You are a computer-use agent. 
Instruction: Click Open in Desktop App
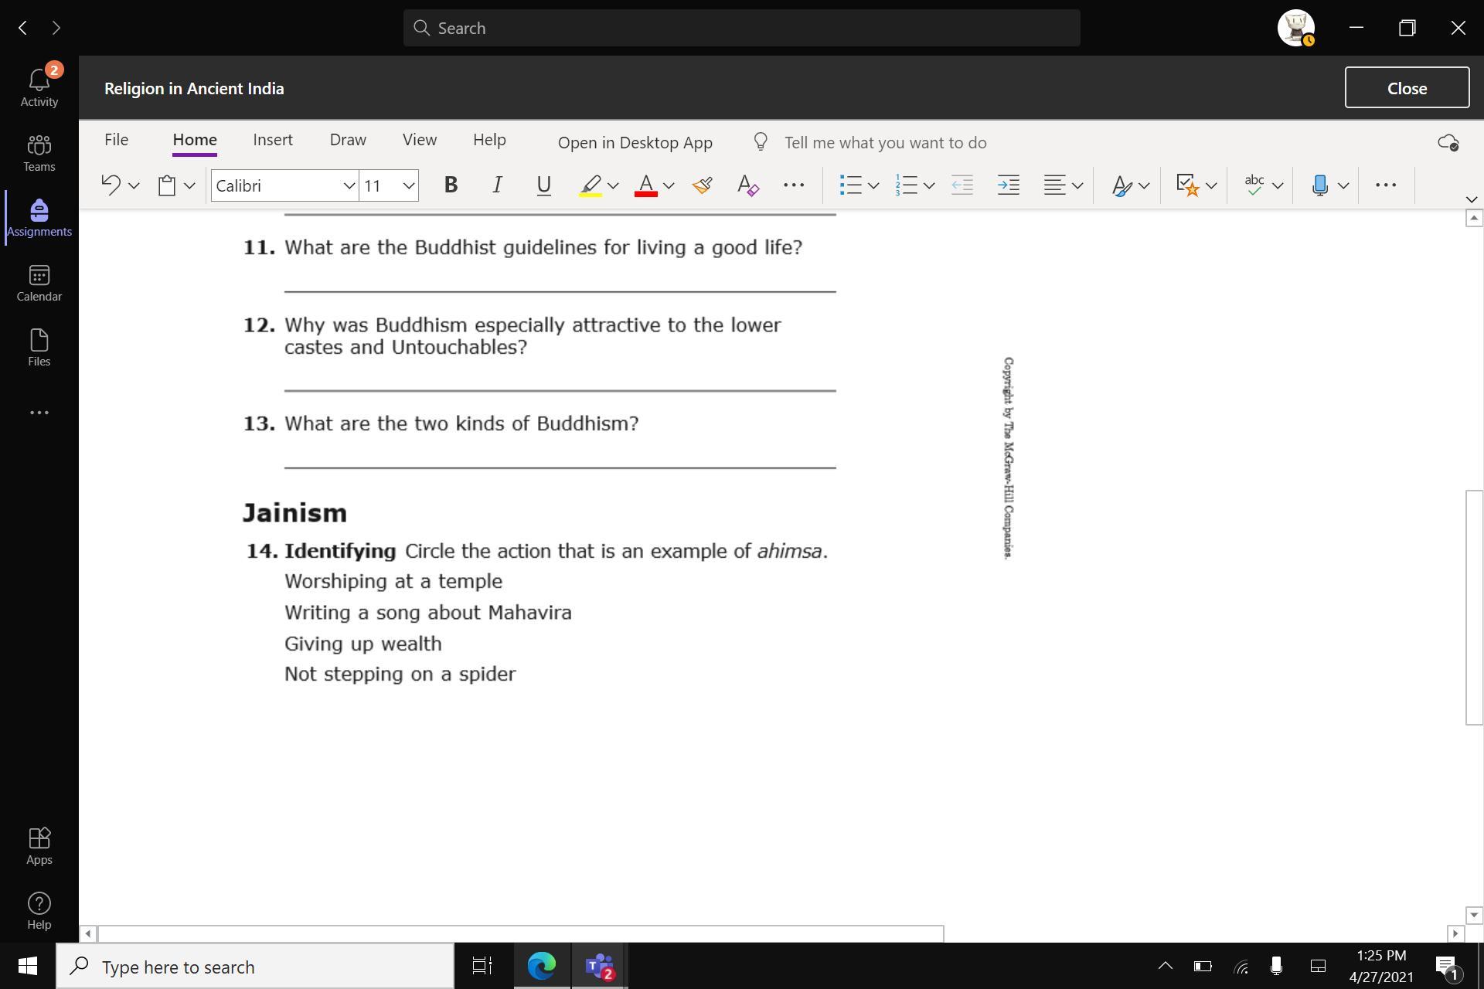(635, 143)
